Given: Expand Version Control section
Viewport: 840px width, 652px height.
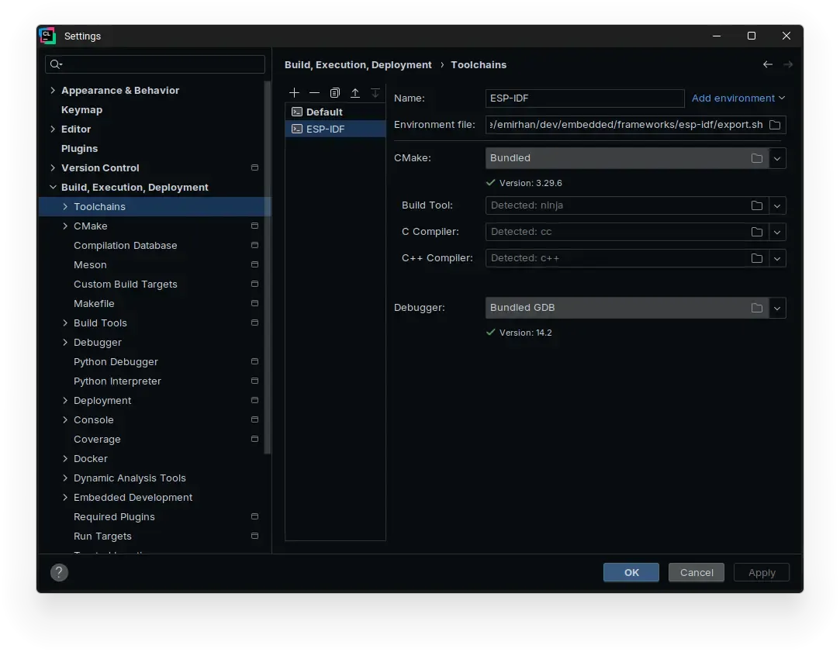Looking at the screenshot, I should pos(53,167).
